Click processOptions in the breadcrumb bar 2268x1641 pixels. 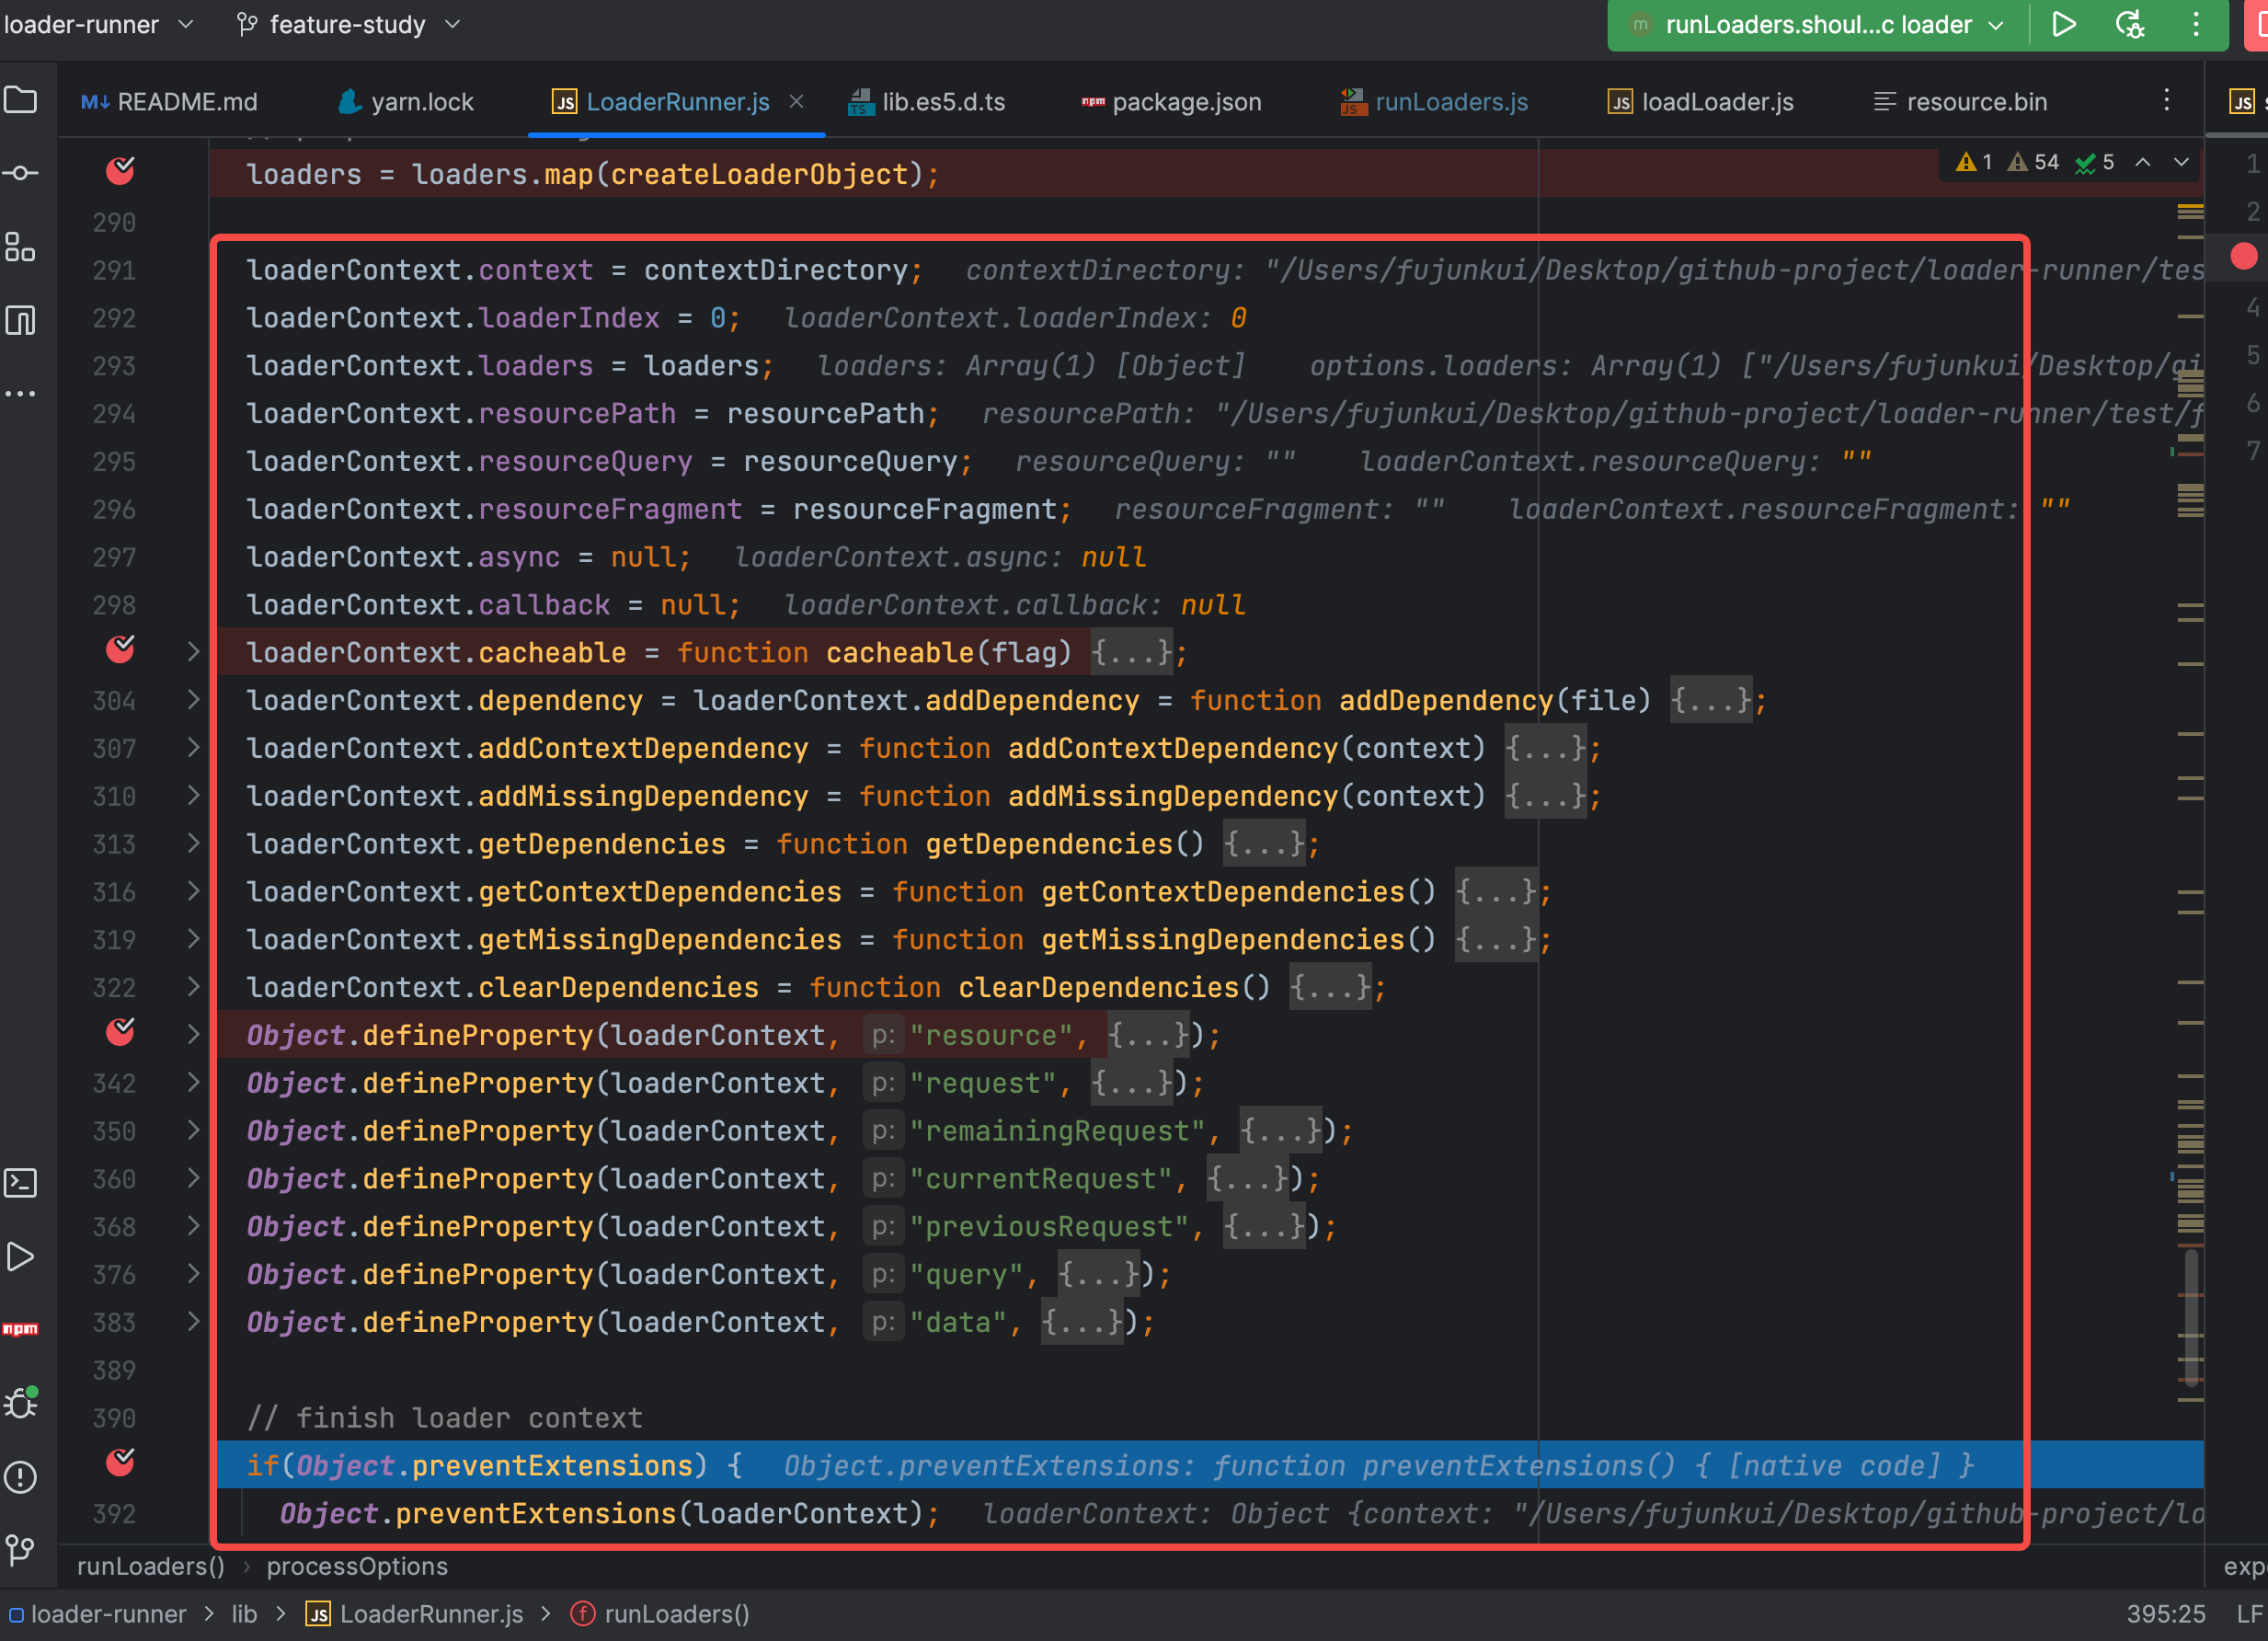(x=357, y=1566)
